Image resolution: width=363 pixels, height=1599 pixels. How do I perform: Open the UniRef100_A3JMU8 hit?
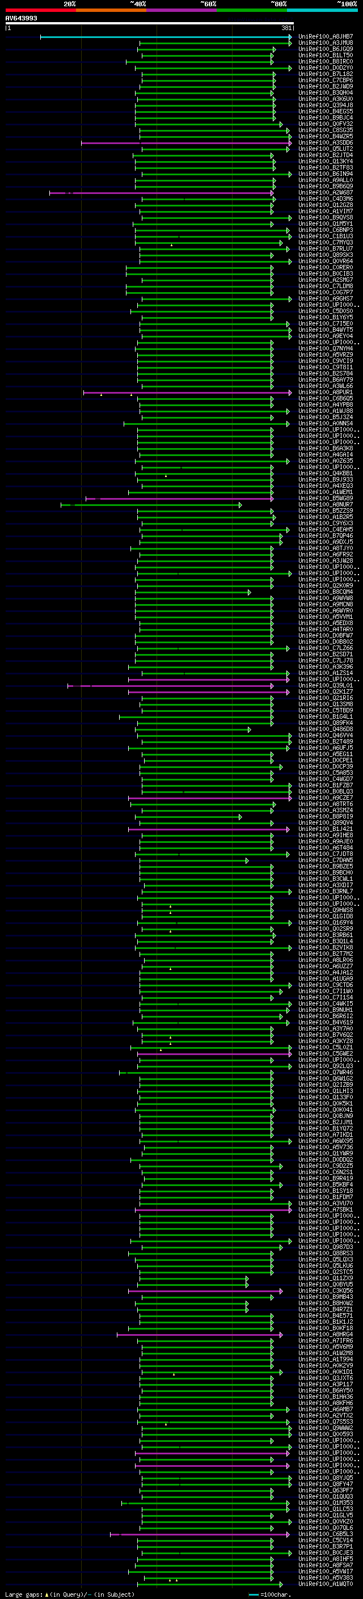click(326, 43)
